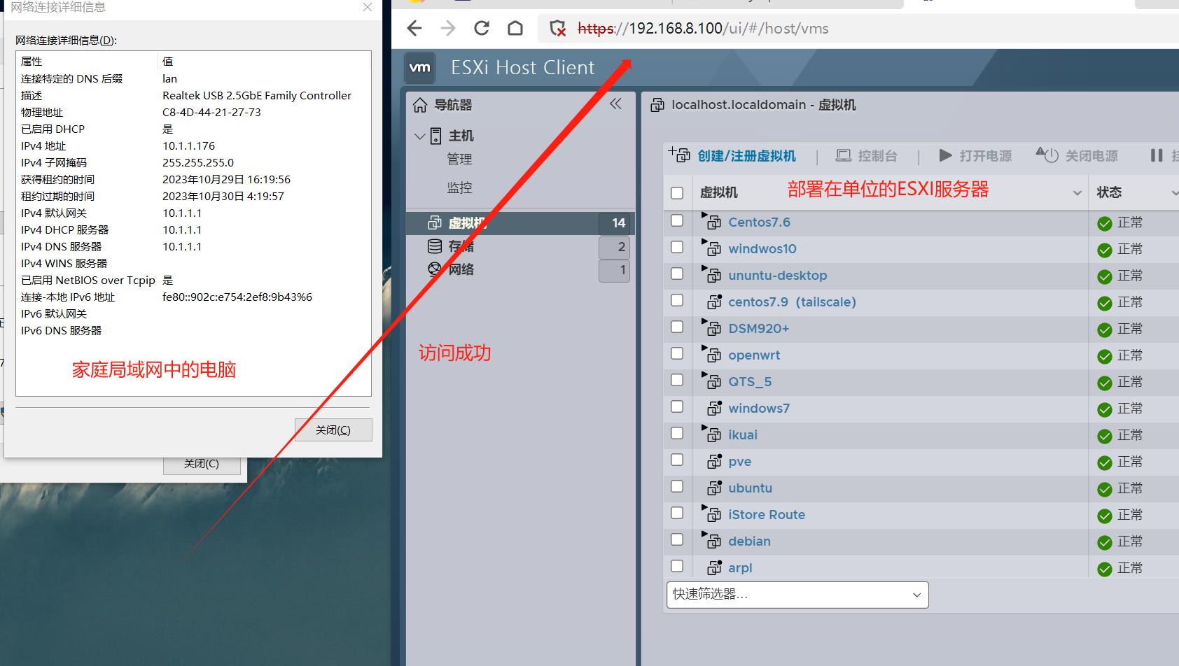This screenshot has width=1179, height=666.
Task: Check the checkbox next to openwrt
Action: click(677, 353)
